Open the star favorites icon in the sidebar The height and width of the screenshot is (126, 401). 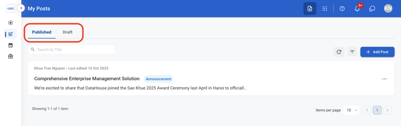[10, 23]
